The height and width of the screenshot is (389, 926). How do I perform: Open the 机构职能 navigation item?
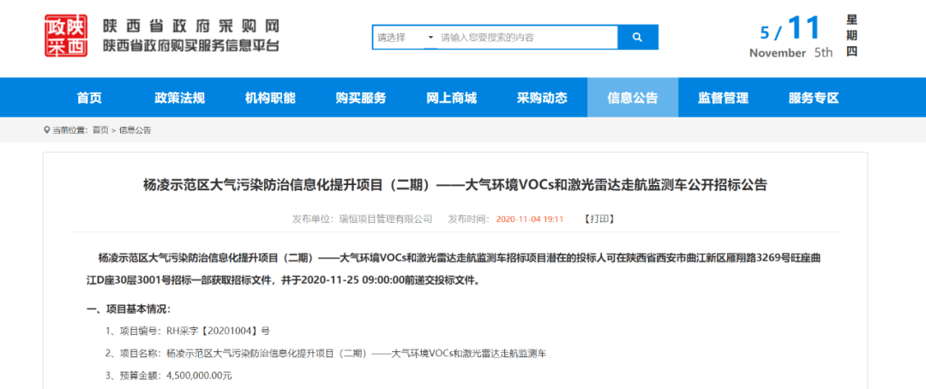point(270,98)
